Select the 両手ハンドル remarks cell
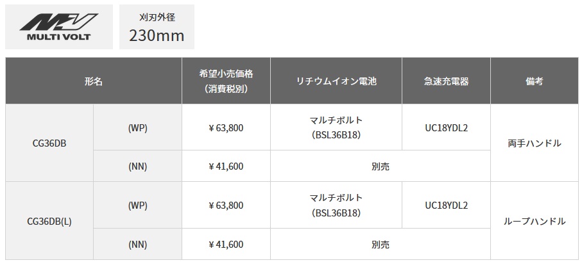The height and width of the screenshot is (267, 582). point(534,143)
